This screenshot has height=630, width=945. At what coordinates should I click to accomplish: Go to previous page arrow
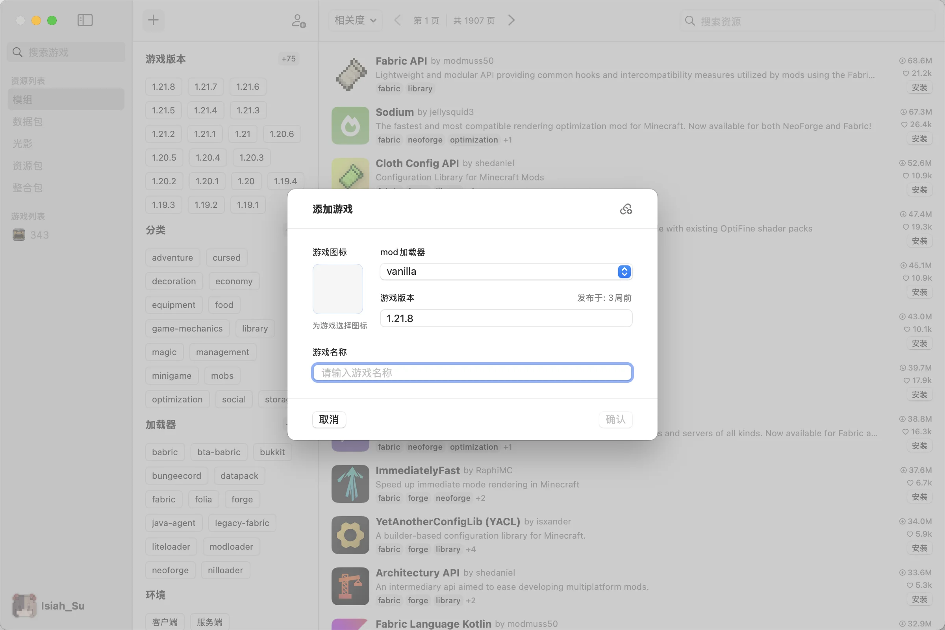coord(397,20)
